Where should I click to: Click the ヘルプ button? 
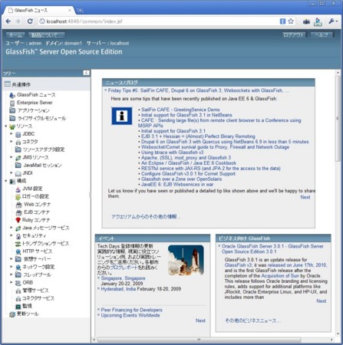(x=322, y=35)
